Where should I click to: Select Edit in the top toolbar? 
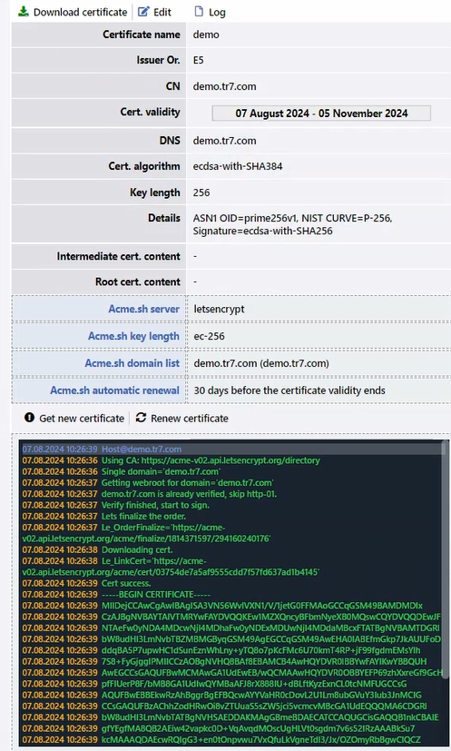(x=154, y=12)
